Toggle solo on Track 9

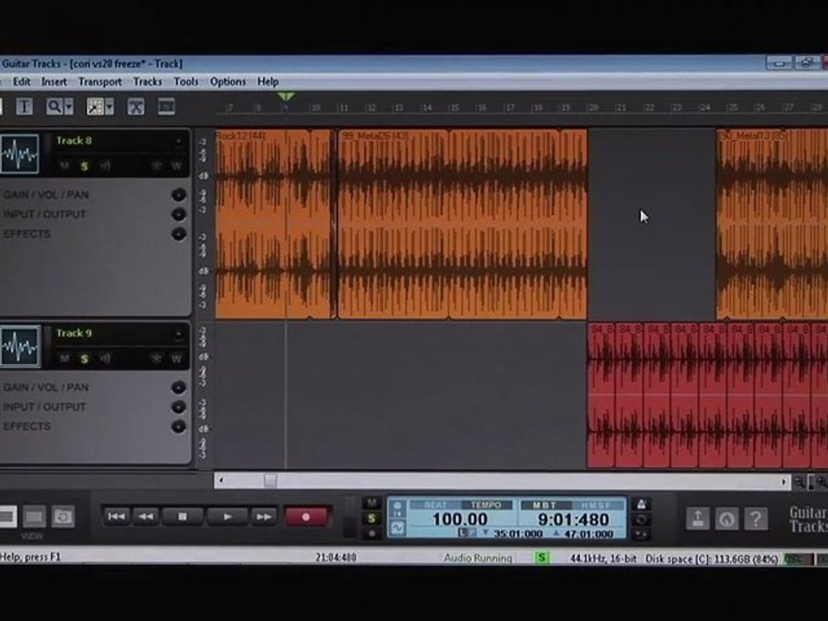pyautogui.click(x=85, y=359)
